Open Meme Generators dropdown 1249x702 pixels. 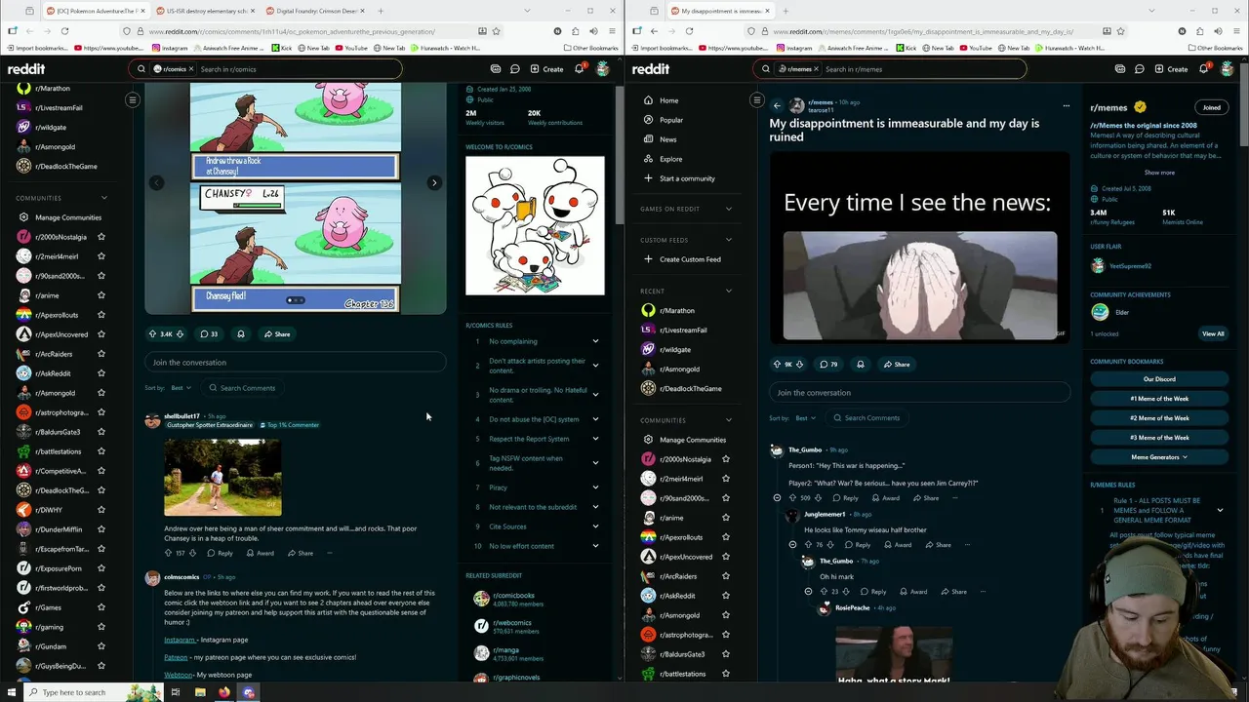1159,457
